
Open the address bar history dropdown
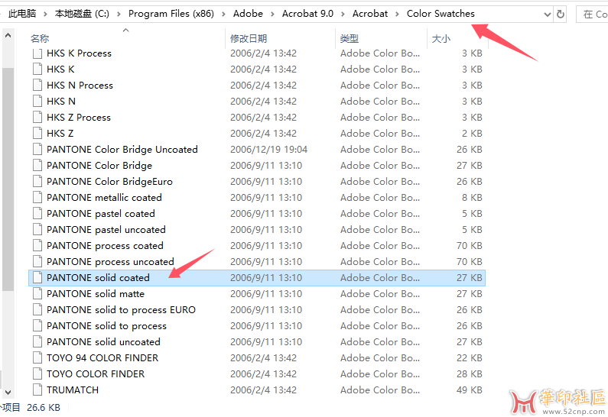click(x=546, y=14)
